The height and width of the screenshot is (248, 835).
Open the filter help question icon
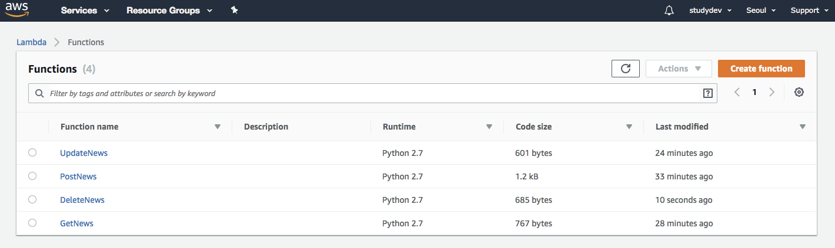click(707, 93)
